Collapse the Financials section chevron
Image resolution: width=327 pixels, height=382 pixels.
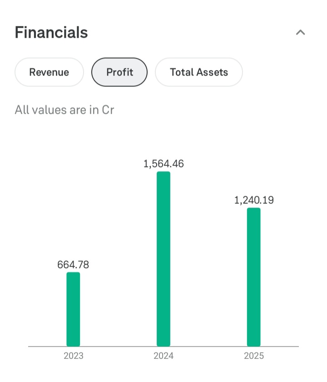click(x=300, y=32)
